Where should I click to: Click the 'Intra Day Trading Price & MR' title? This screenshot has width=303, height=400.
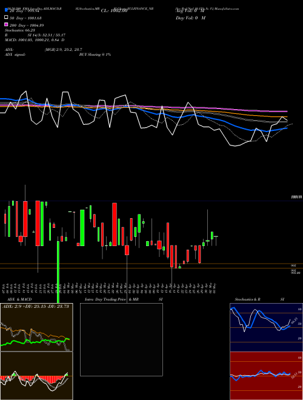[112, 299]
